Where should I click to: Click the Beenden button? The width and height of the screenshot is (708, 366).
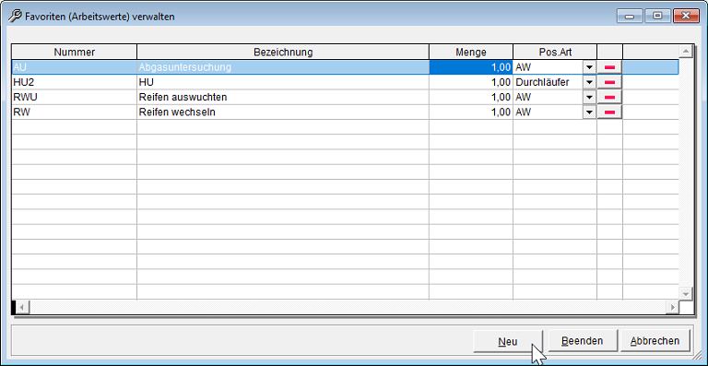click(x=582, y=341)
